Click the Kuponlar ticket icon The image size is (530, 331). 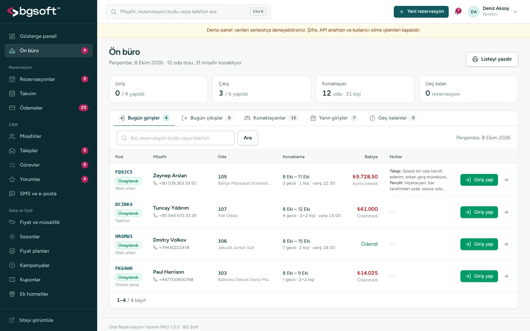(x=12, y=280)
